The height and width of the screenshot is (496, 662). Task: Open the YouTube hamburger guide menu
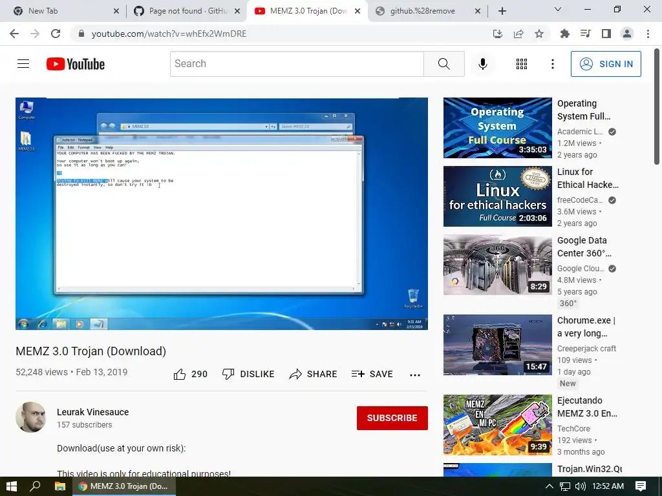tap(23, 64)
